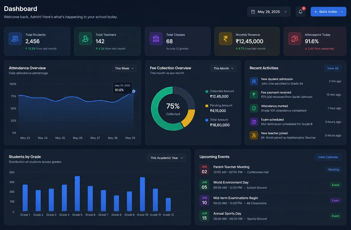Click the "Grade 7" axis label
Viewport: 351px width, 230px height.
click(103, 215)
